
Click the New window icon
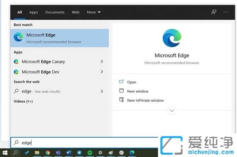[121, 91]
